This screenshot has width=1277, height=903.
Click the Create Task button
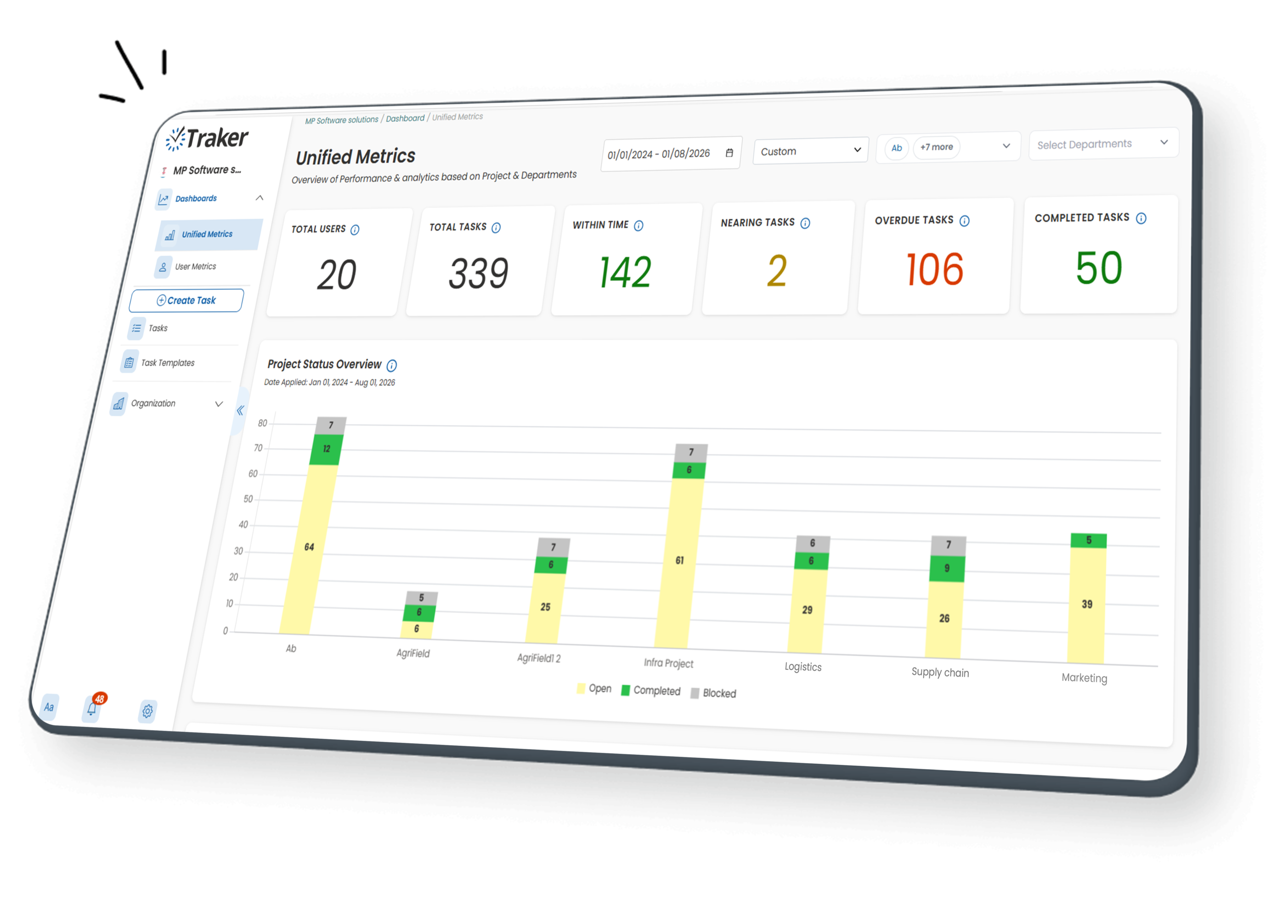(x=186, y=300)
